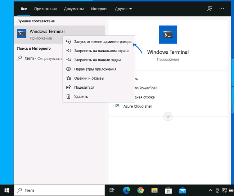Click the magnifier icon beside 'term' web result
This screenshot has height=196, width=234.
[x=19, y=58]
